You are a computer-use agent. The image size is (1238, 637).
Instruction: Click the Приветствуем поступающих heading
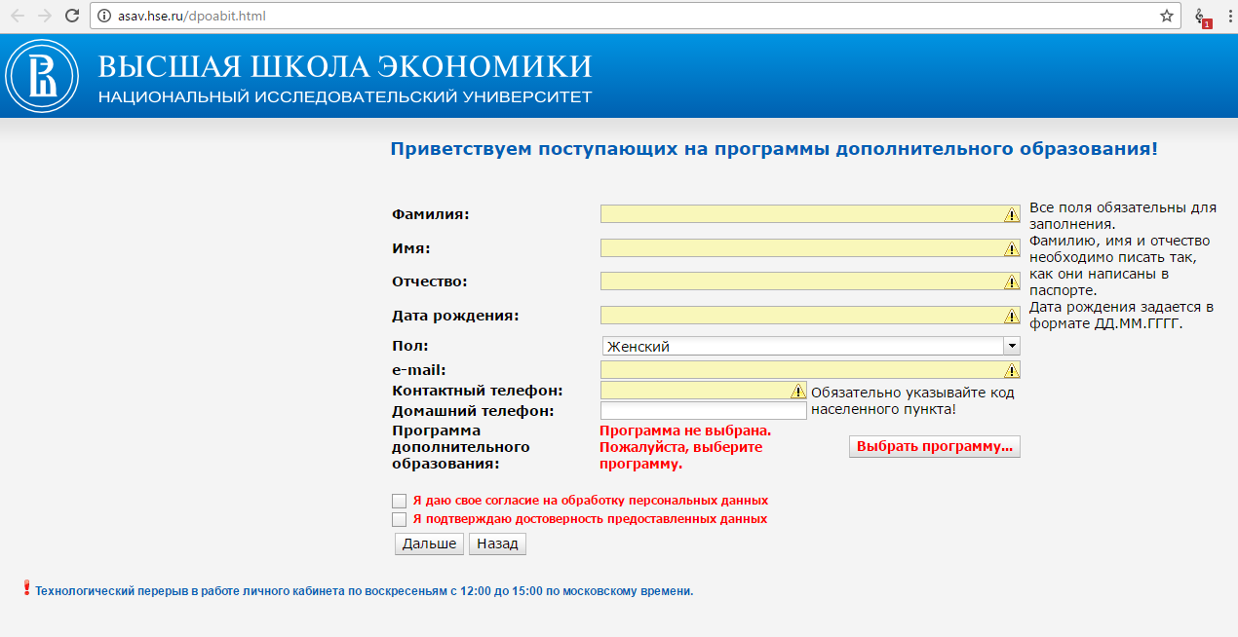click(x=774, y=149)
